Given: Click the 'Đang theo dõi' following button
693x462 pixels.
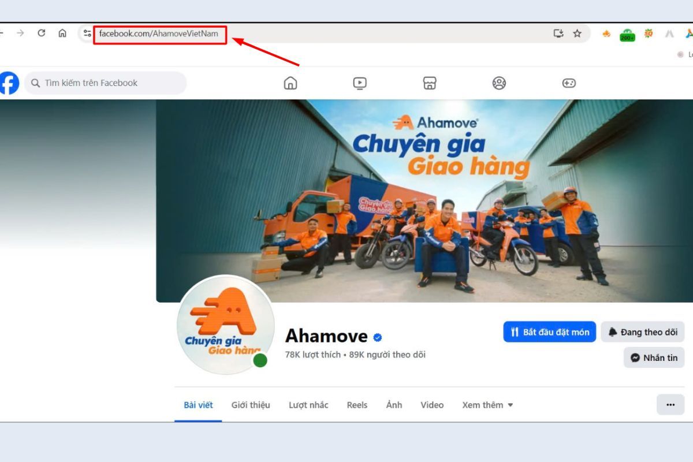Looking at the screenshot, I should [643, 332].
